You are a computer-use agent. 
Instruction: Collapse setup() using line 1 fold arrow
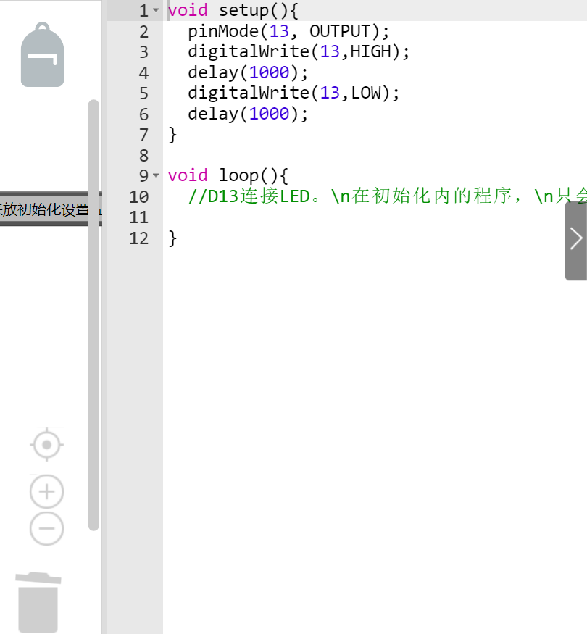(156, 11)
